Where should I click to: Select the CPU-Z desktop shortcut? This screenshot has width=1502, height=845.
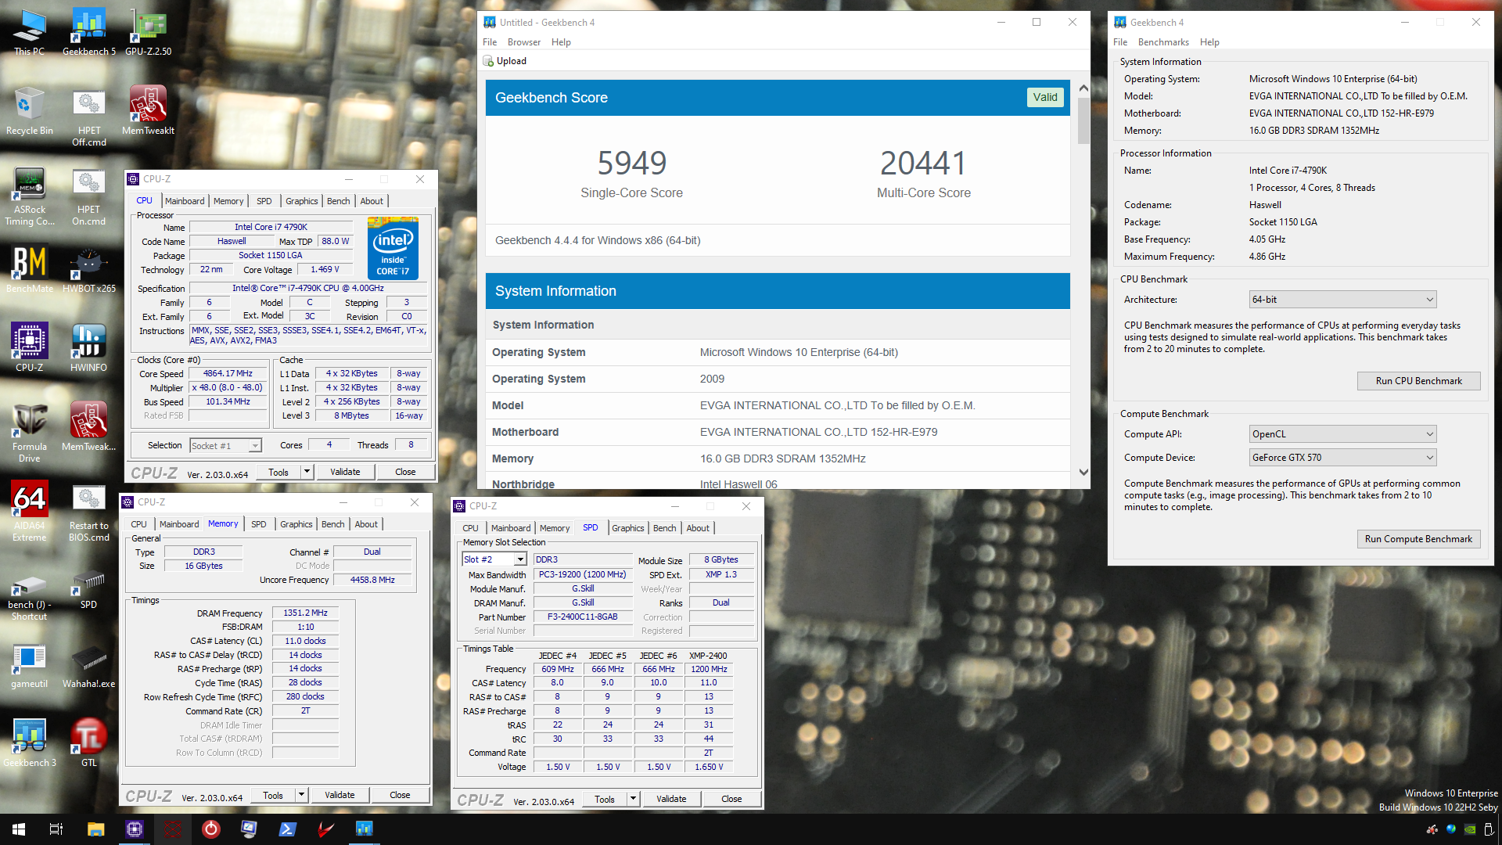tap(29, 347)
